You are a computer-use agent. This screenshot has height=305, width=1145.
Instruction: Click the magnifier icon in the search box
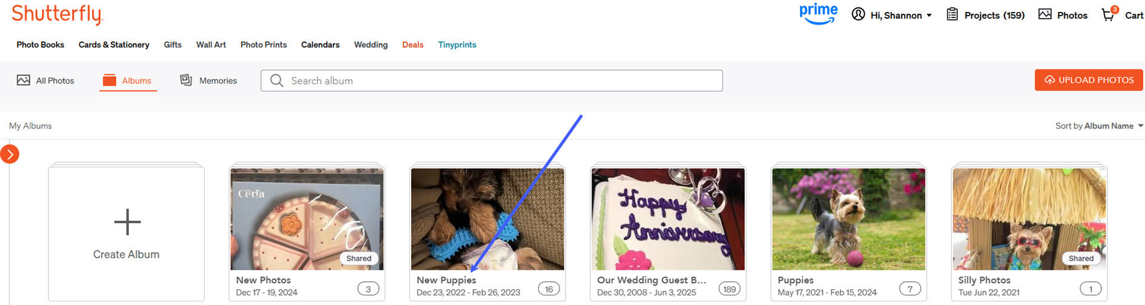pyautogui.click(x=277, y=80)
